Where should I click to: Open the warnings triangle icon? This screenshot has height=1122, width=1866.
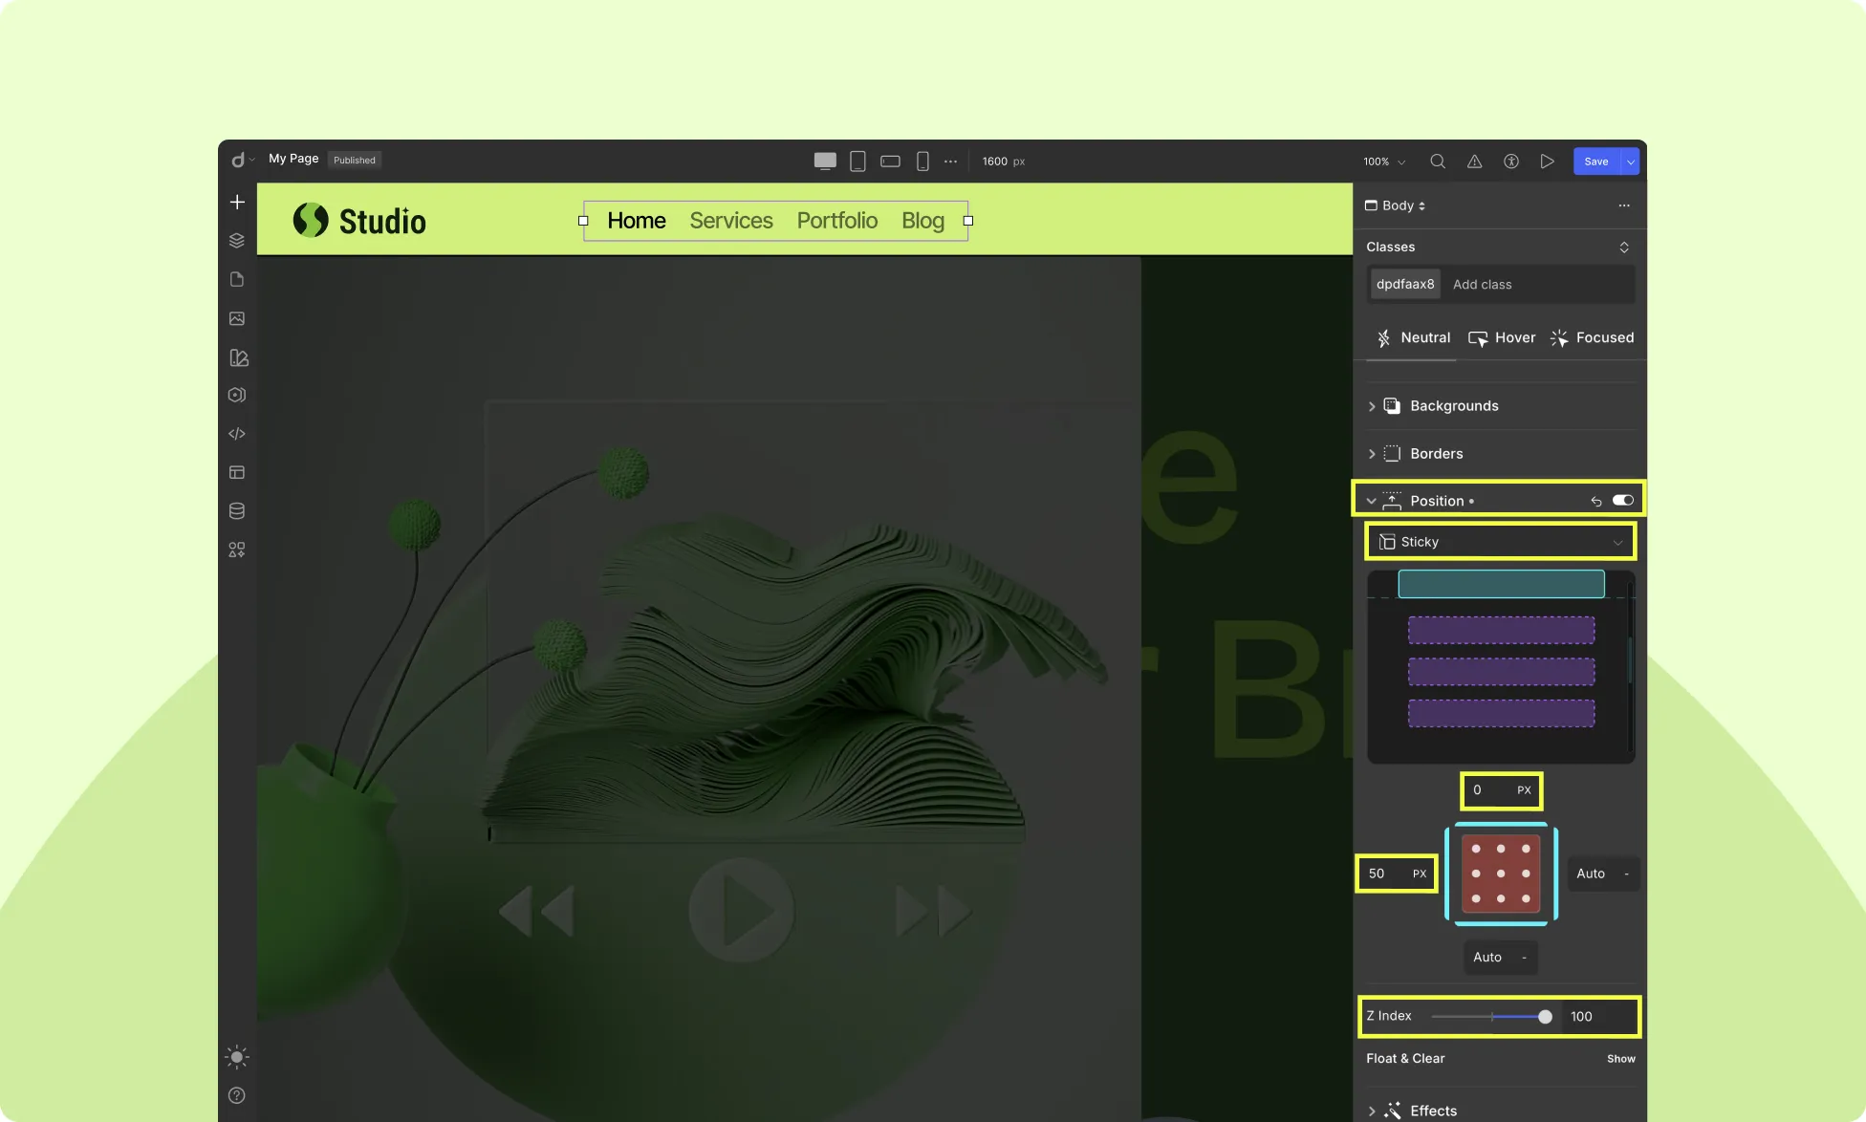[x=1475, y=162]
